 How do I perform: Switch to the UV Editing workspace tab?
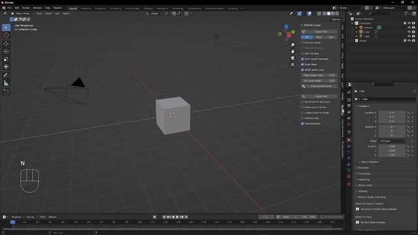click(x=115, y=8)
